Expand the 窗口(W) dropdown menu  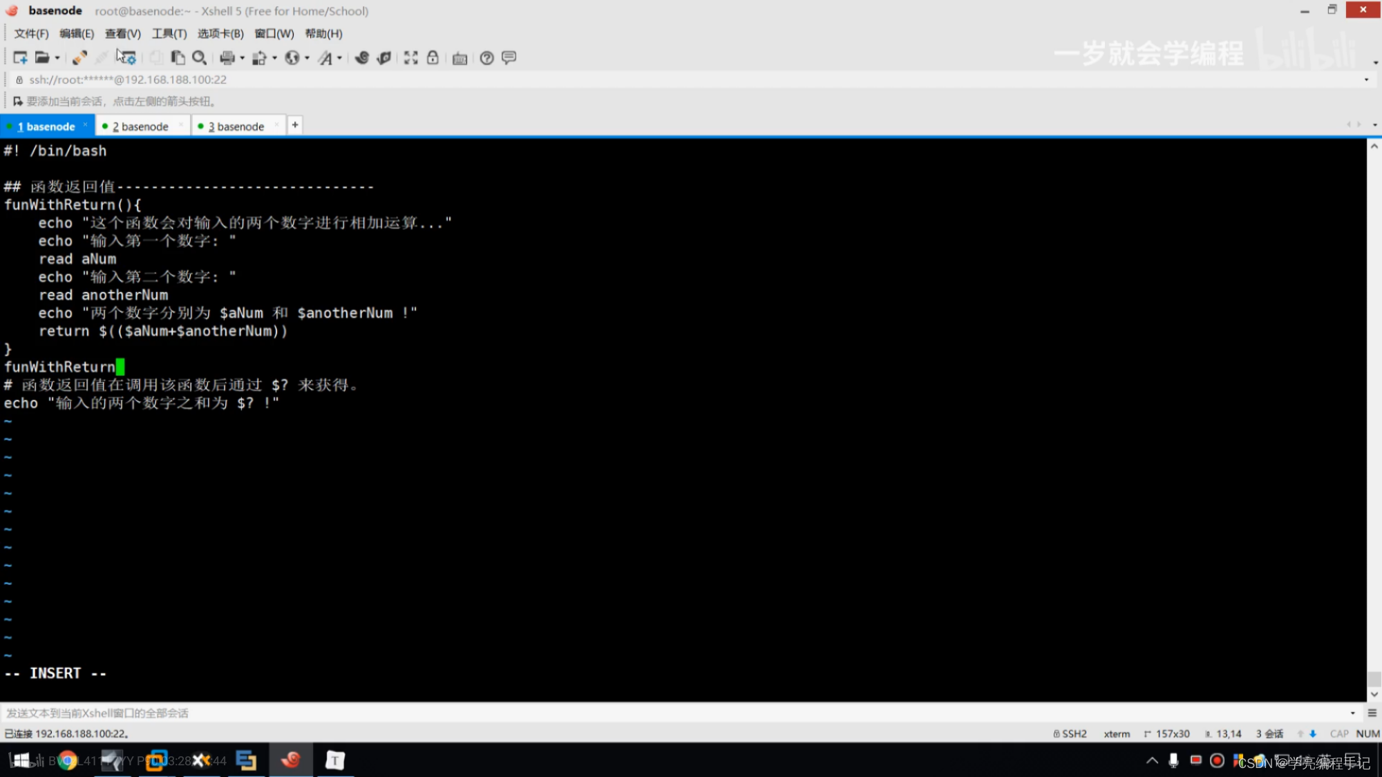point(274,33)
